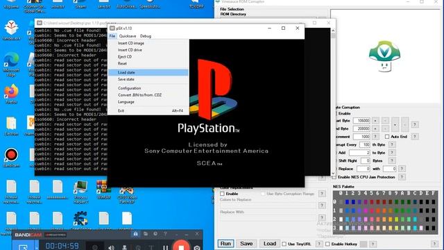The image size is (444, 250).
Task: Click help button beside Use TinyURL
Action: click(x=319, y=244)
